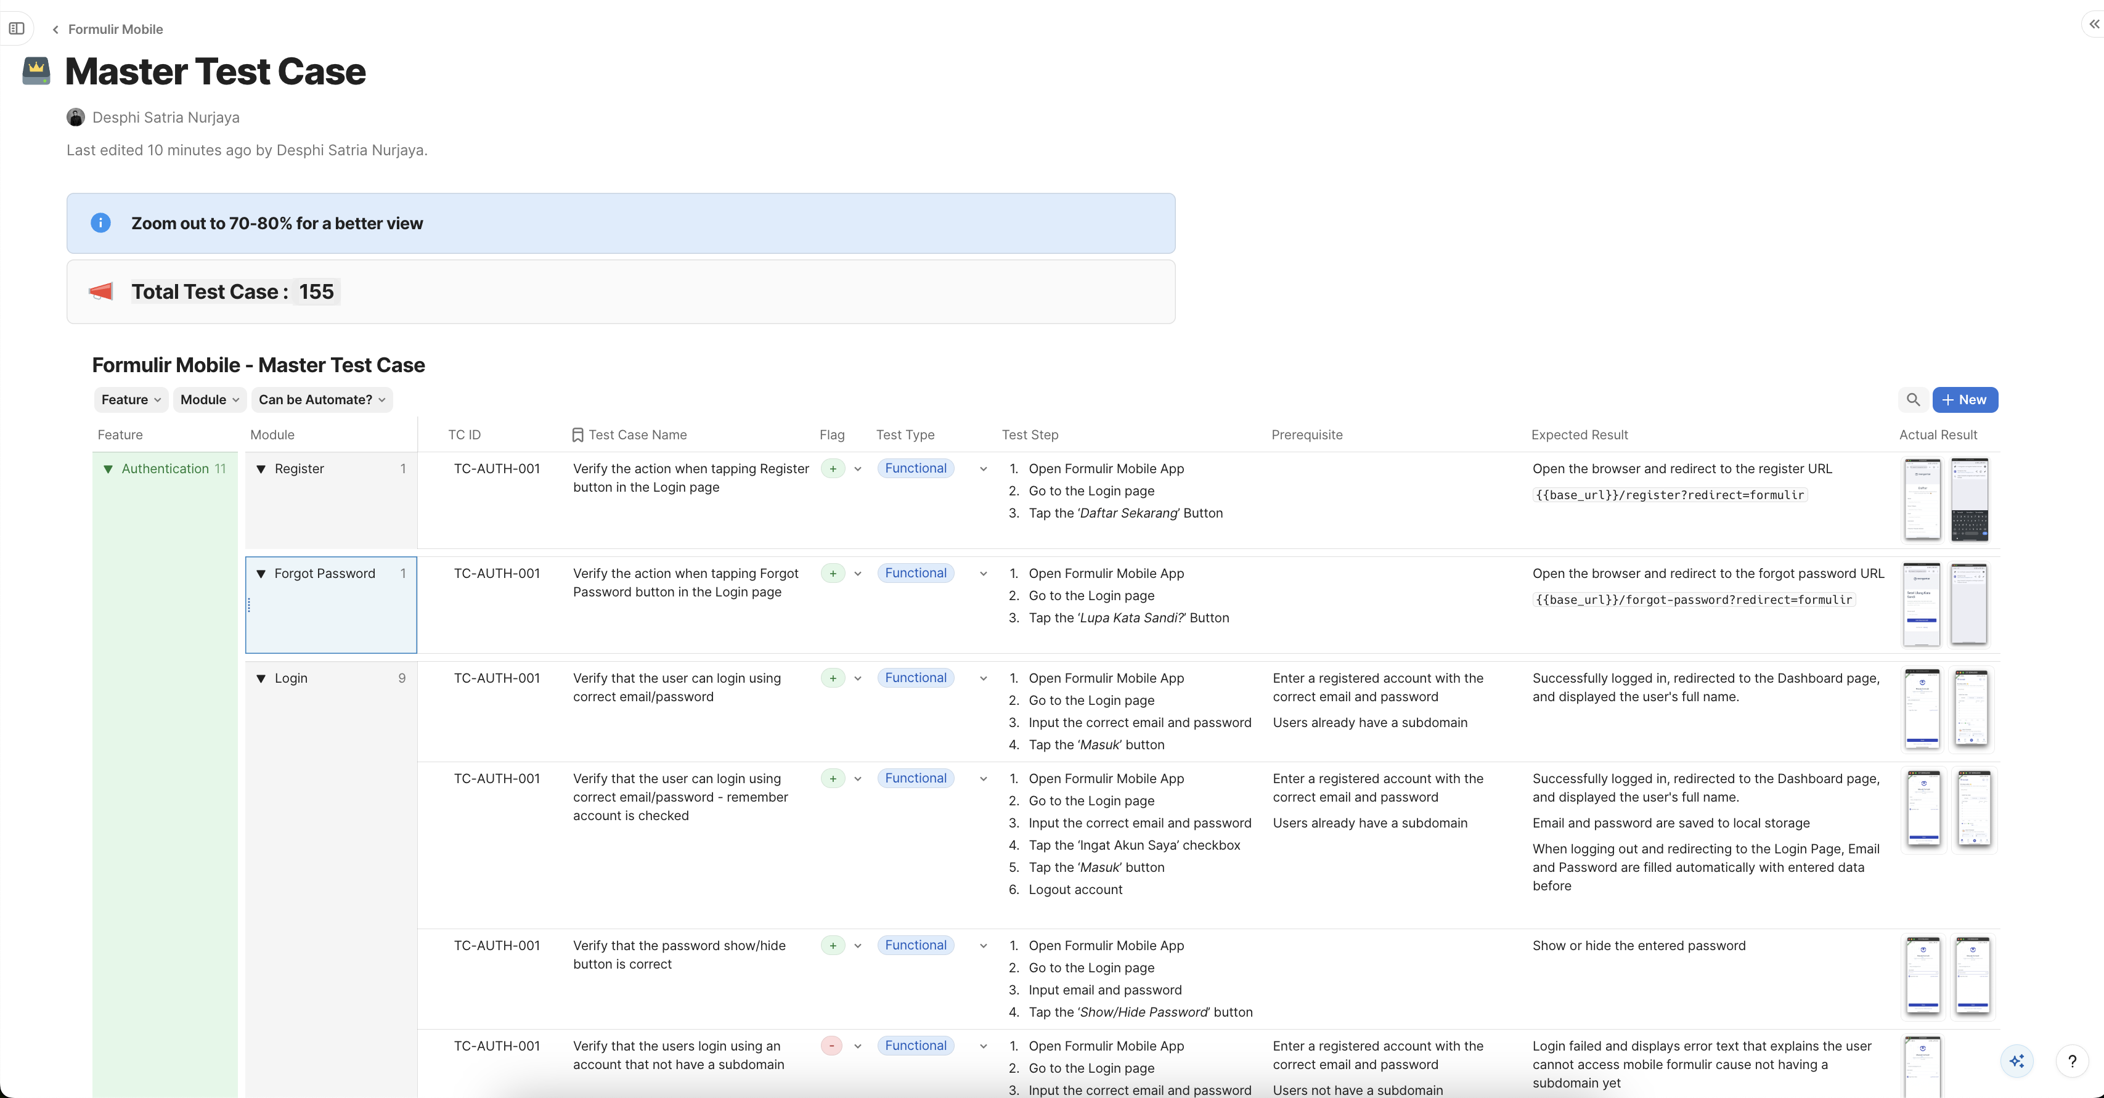Open the Module filter dropdown
The height and width of the screenshot is (1098, 2104).
point(209,399)
